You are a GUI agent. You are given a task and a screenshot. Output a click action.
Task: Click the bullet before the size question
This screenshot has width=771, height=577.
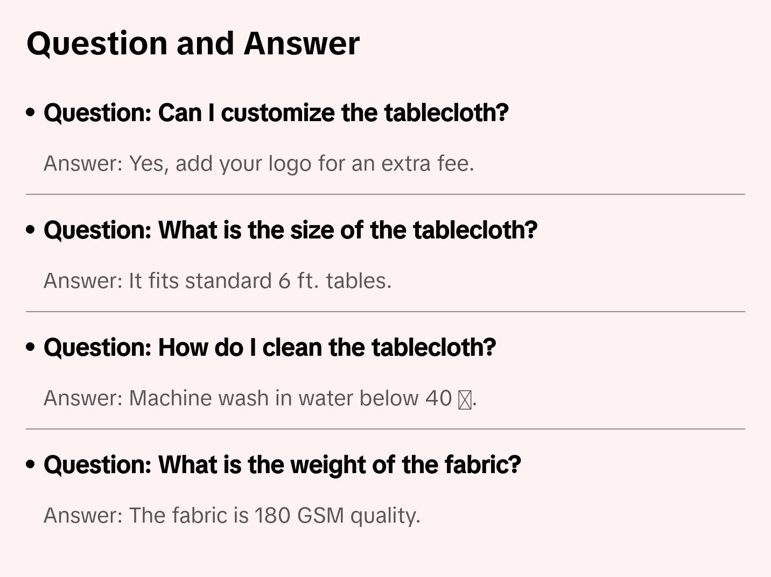tap(31, 230)
